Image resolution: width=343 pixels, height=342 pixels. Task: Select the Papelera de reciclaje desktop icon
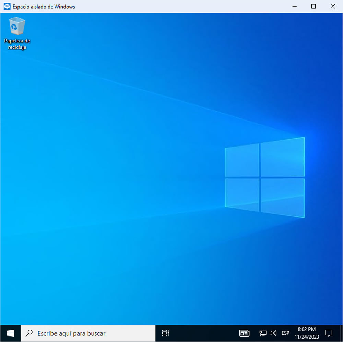point(17,27)
